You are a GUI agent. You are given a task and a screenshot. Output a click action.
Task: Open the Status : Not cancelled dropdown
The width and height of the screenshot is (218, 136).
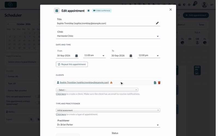[23, 91]
